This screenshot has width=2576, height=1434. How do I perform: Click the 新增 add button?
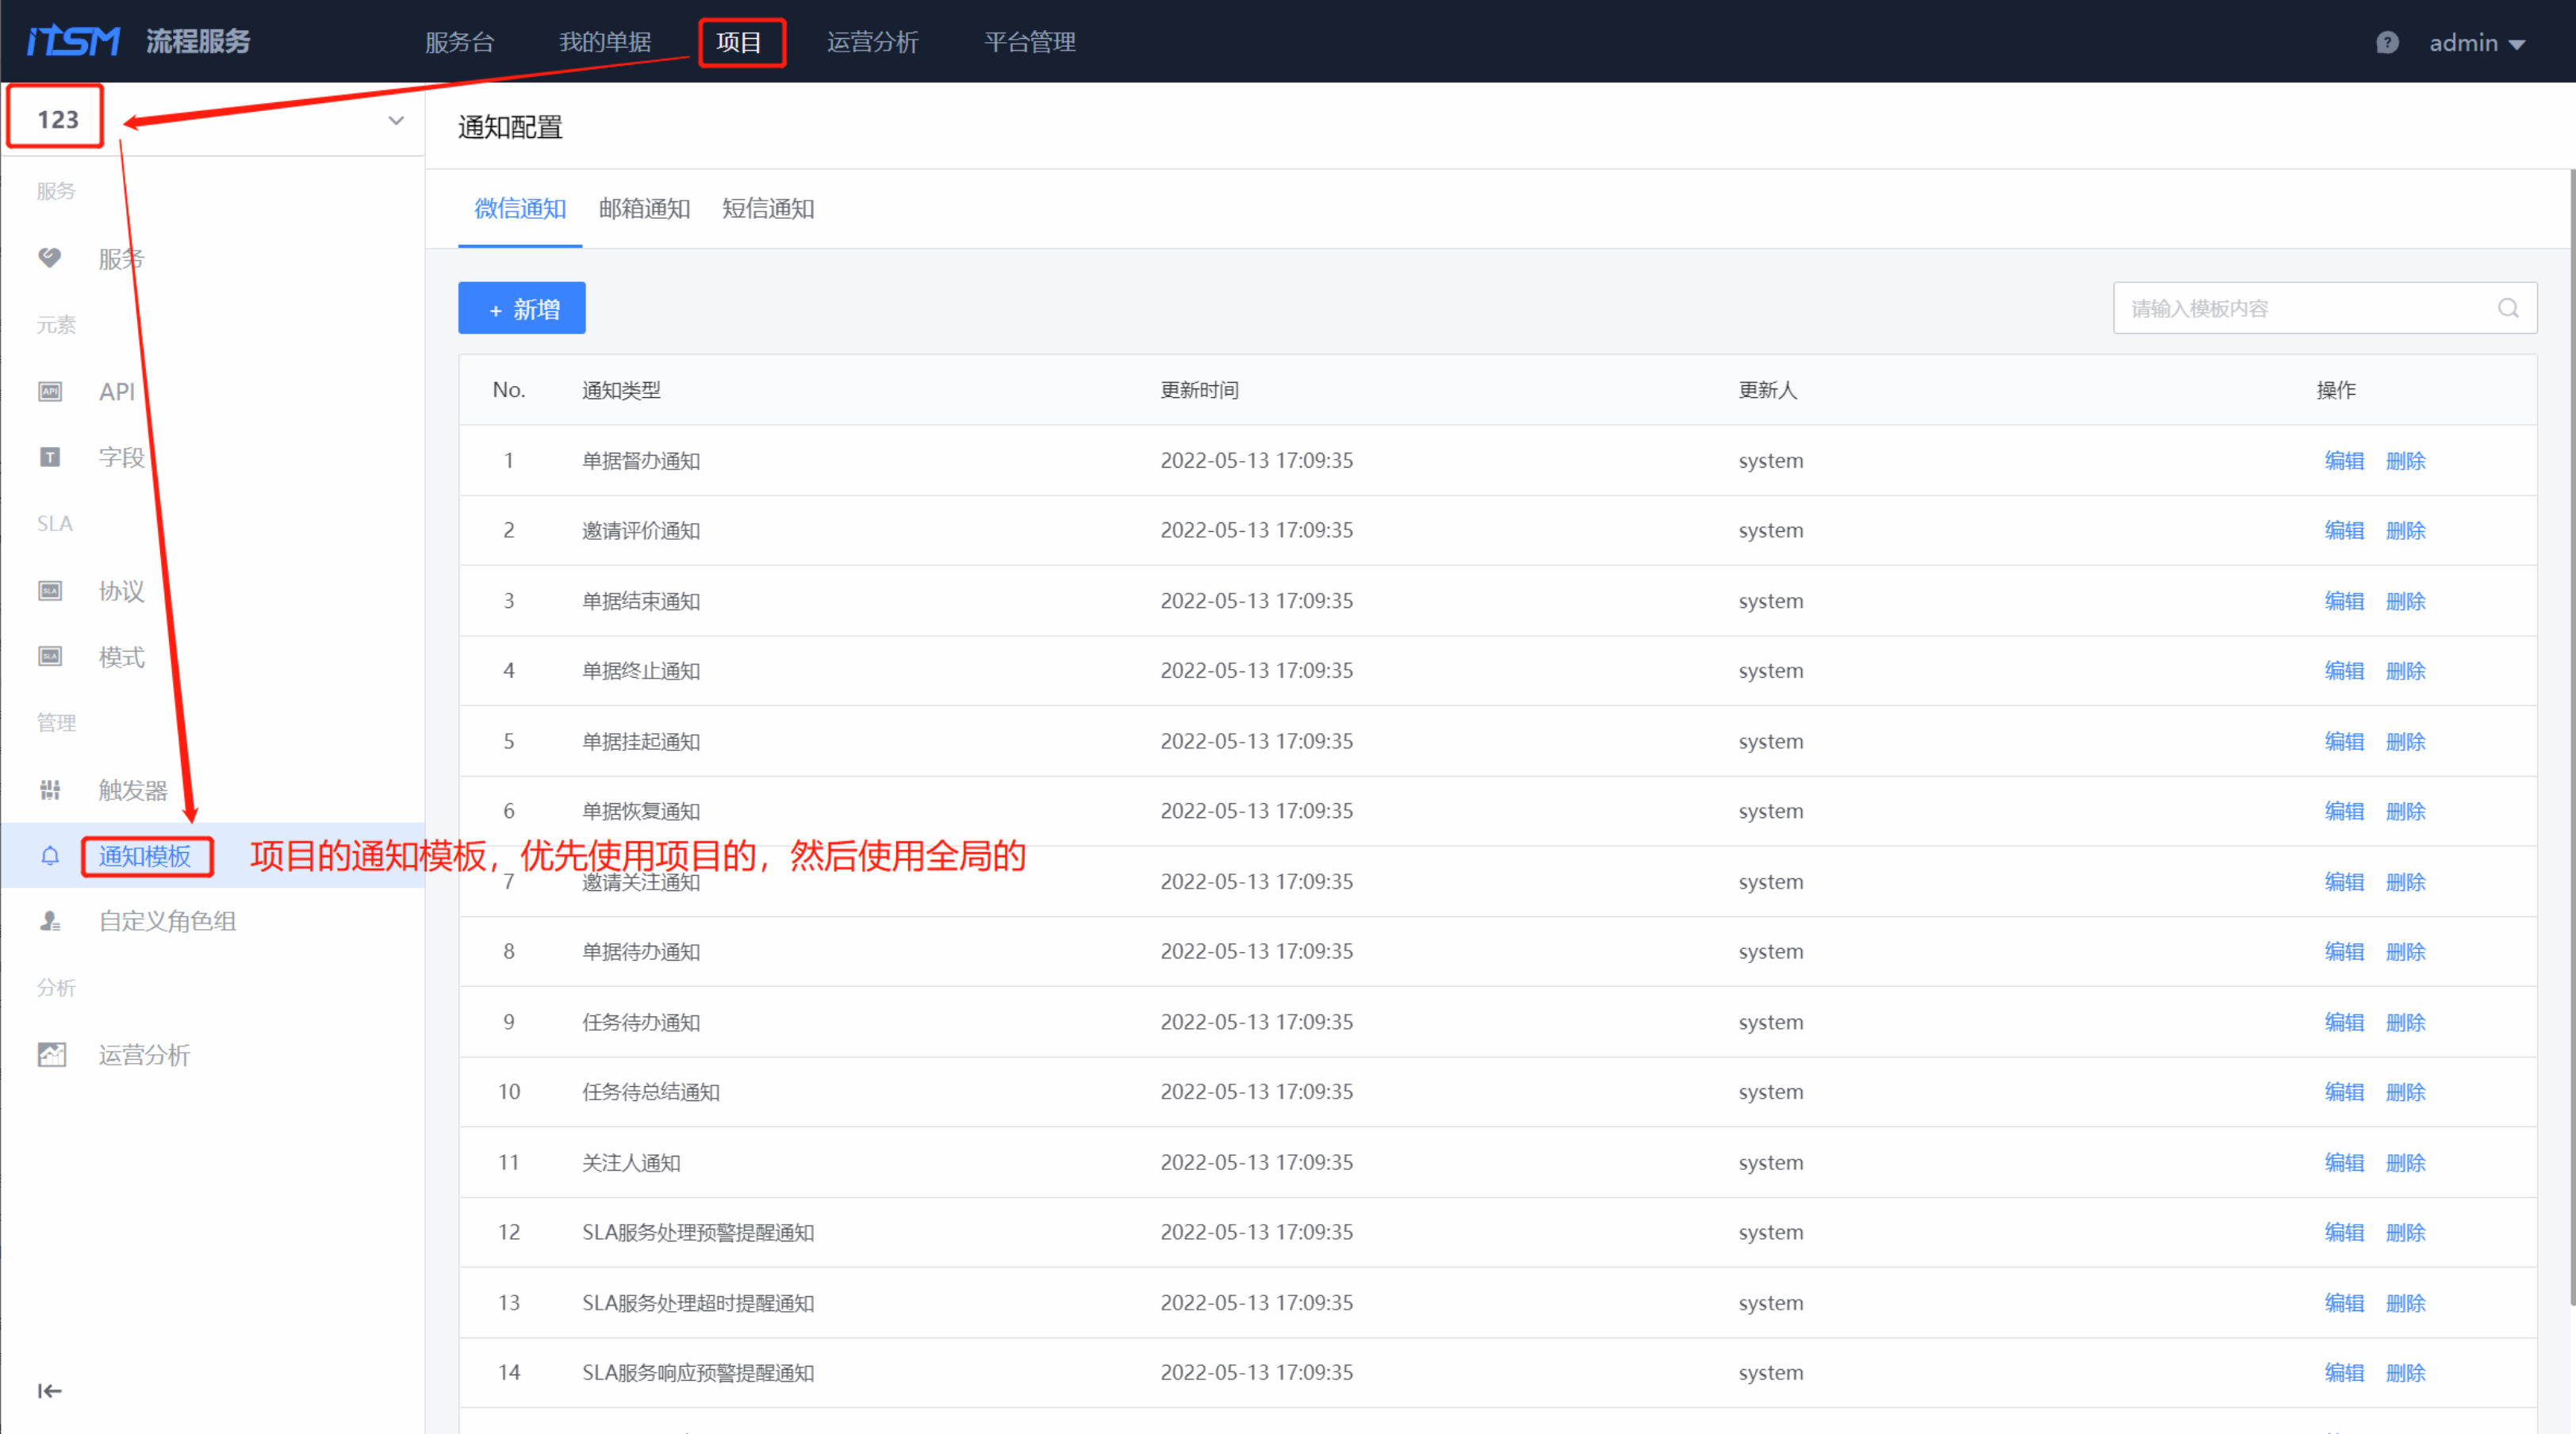coord(522,309)
